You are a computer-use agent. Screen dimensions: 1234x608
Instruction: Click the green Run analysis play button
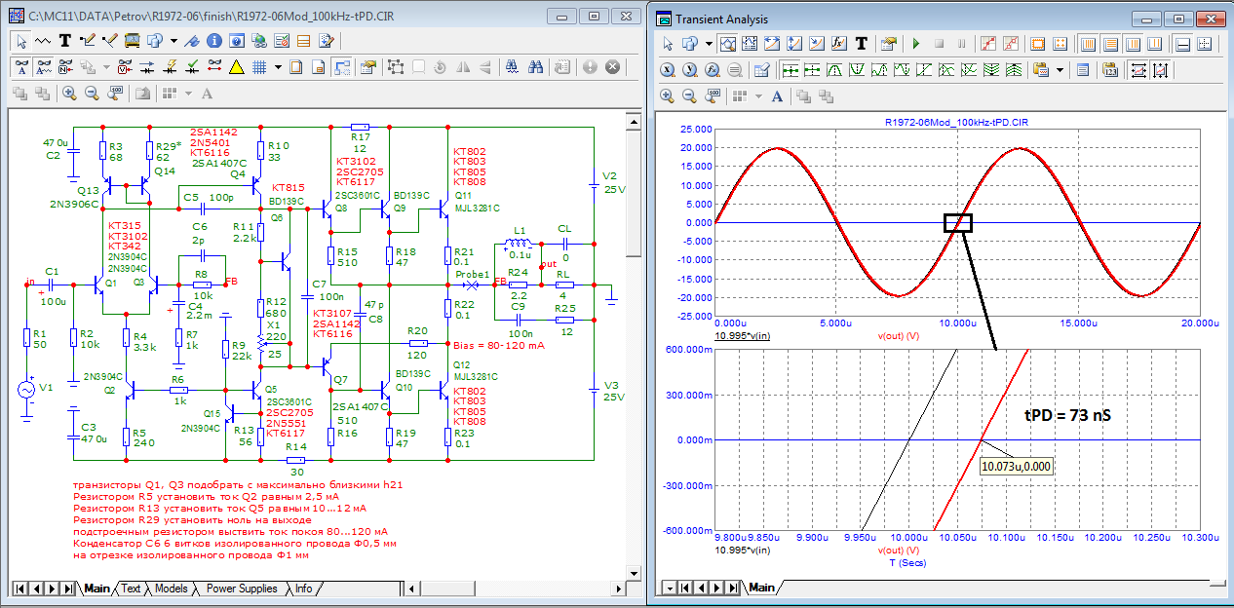click(x=915, y=44)
